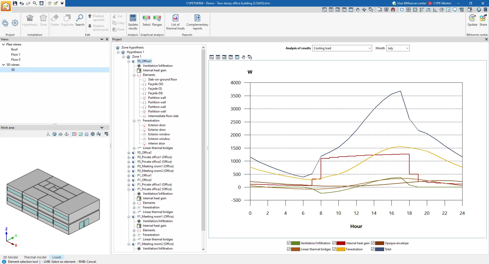Open the Cooling load results dropdown

(342, 48)
